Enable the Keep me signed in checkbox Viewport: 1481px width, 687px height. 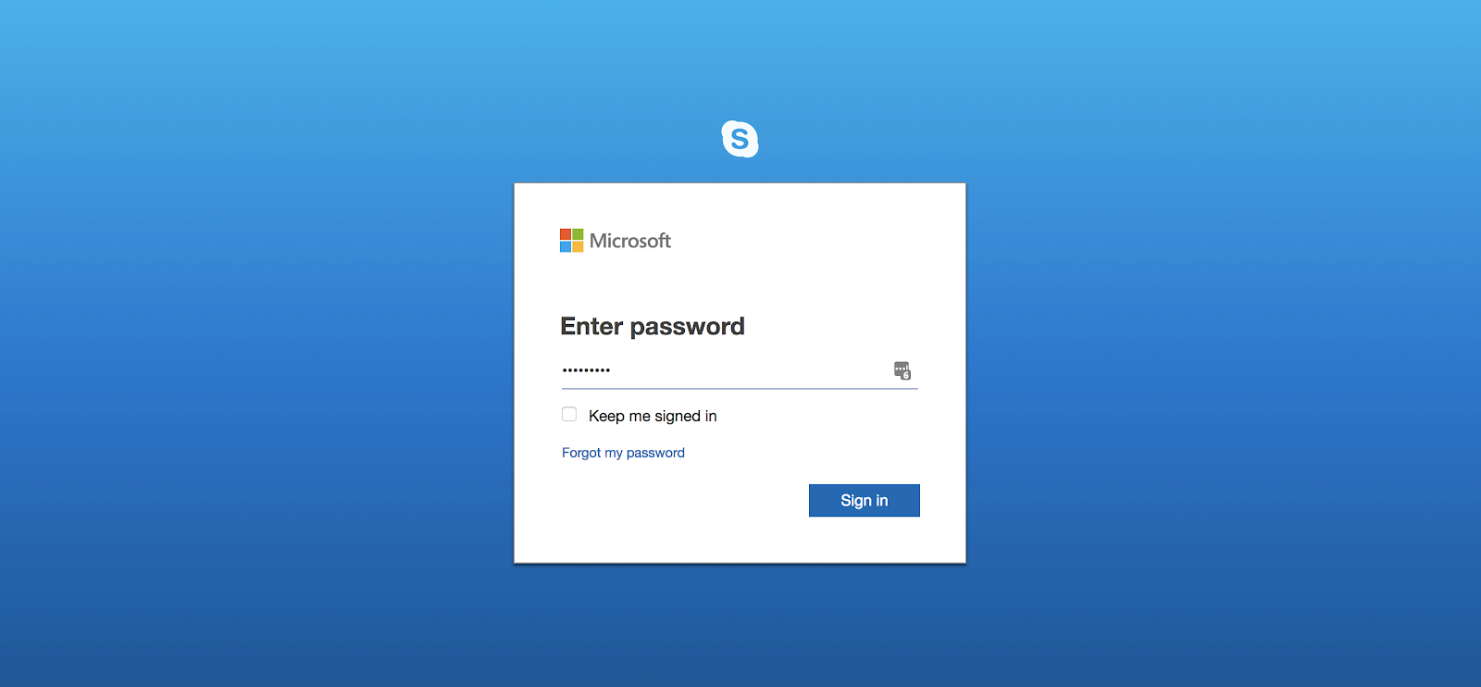click(x=569, y=415)
